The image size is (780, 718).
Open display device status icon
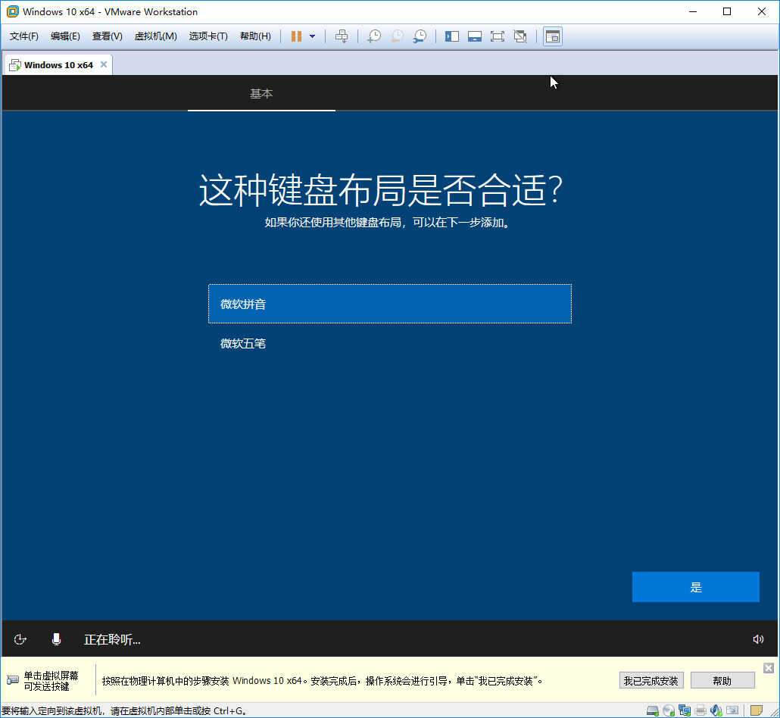pyautogui.click(x=732, y=710)
